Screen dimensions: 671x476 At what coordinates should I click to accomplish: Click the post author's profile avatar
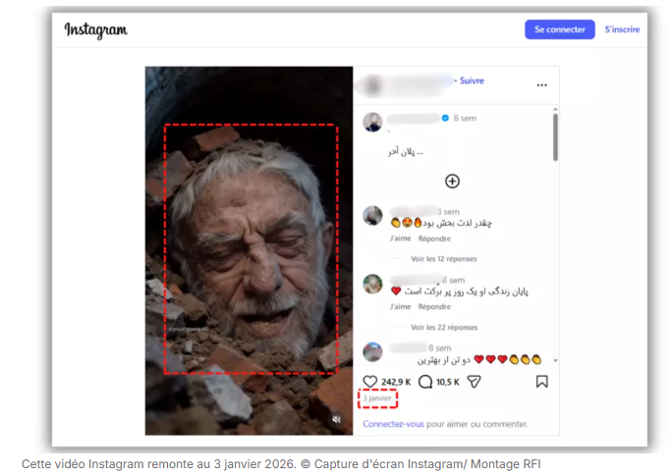point(372,122)
